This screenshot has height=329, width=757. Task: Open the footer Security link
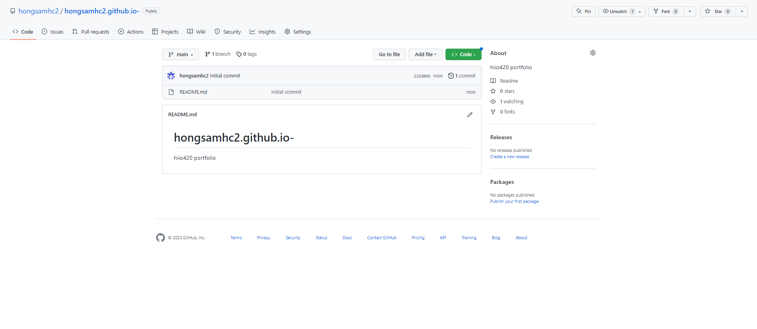(293, 238)
